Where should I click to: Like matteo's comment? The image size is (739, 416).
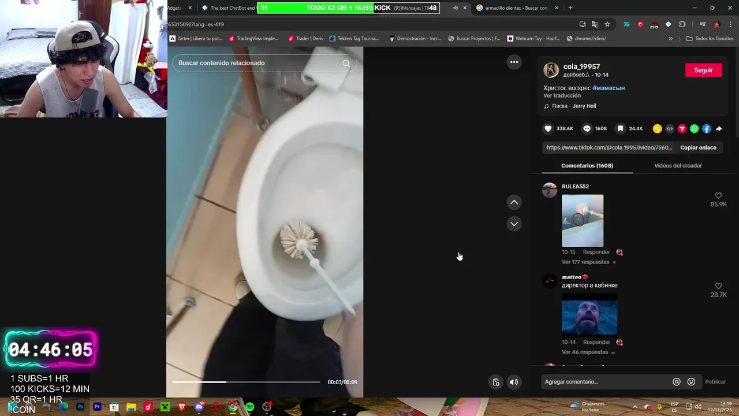[x=718, y=286]
